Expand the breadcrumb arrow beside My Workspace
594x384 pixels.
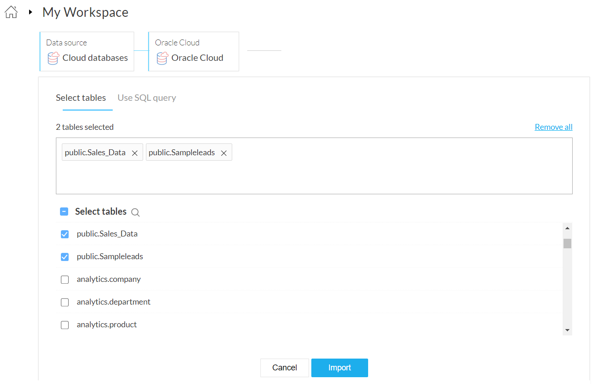pyautogui.click(x=30, y=12)
